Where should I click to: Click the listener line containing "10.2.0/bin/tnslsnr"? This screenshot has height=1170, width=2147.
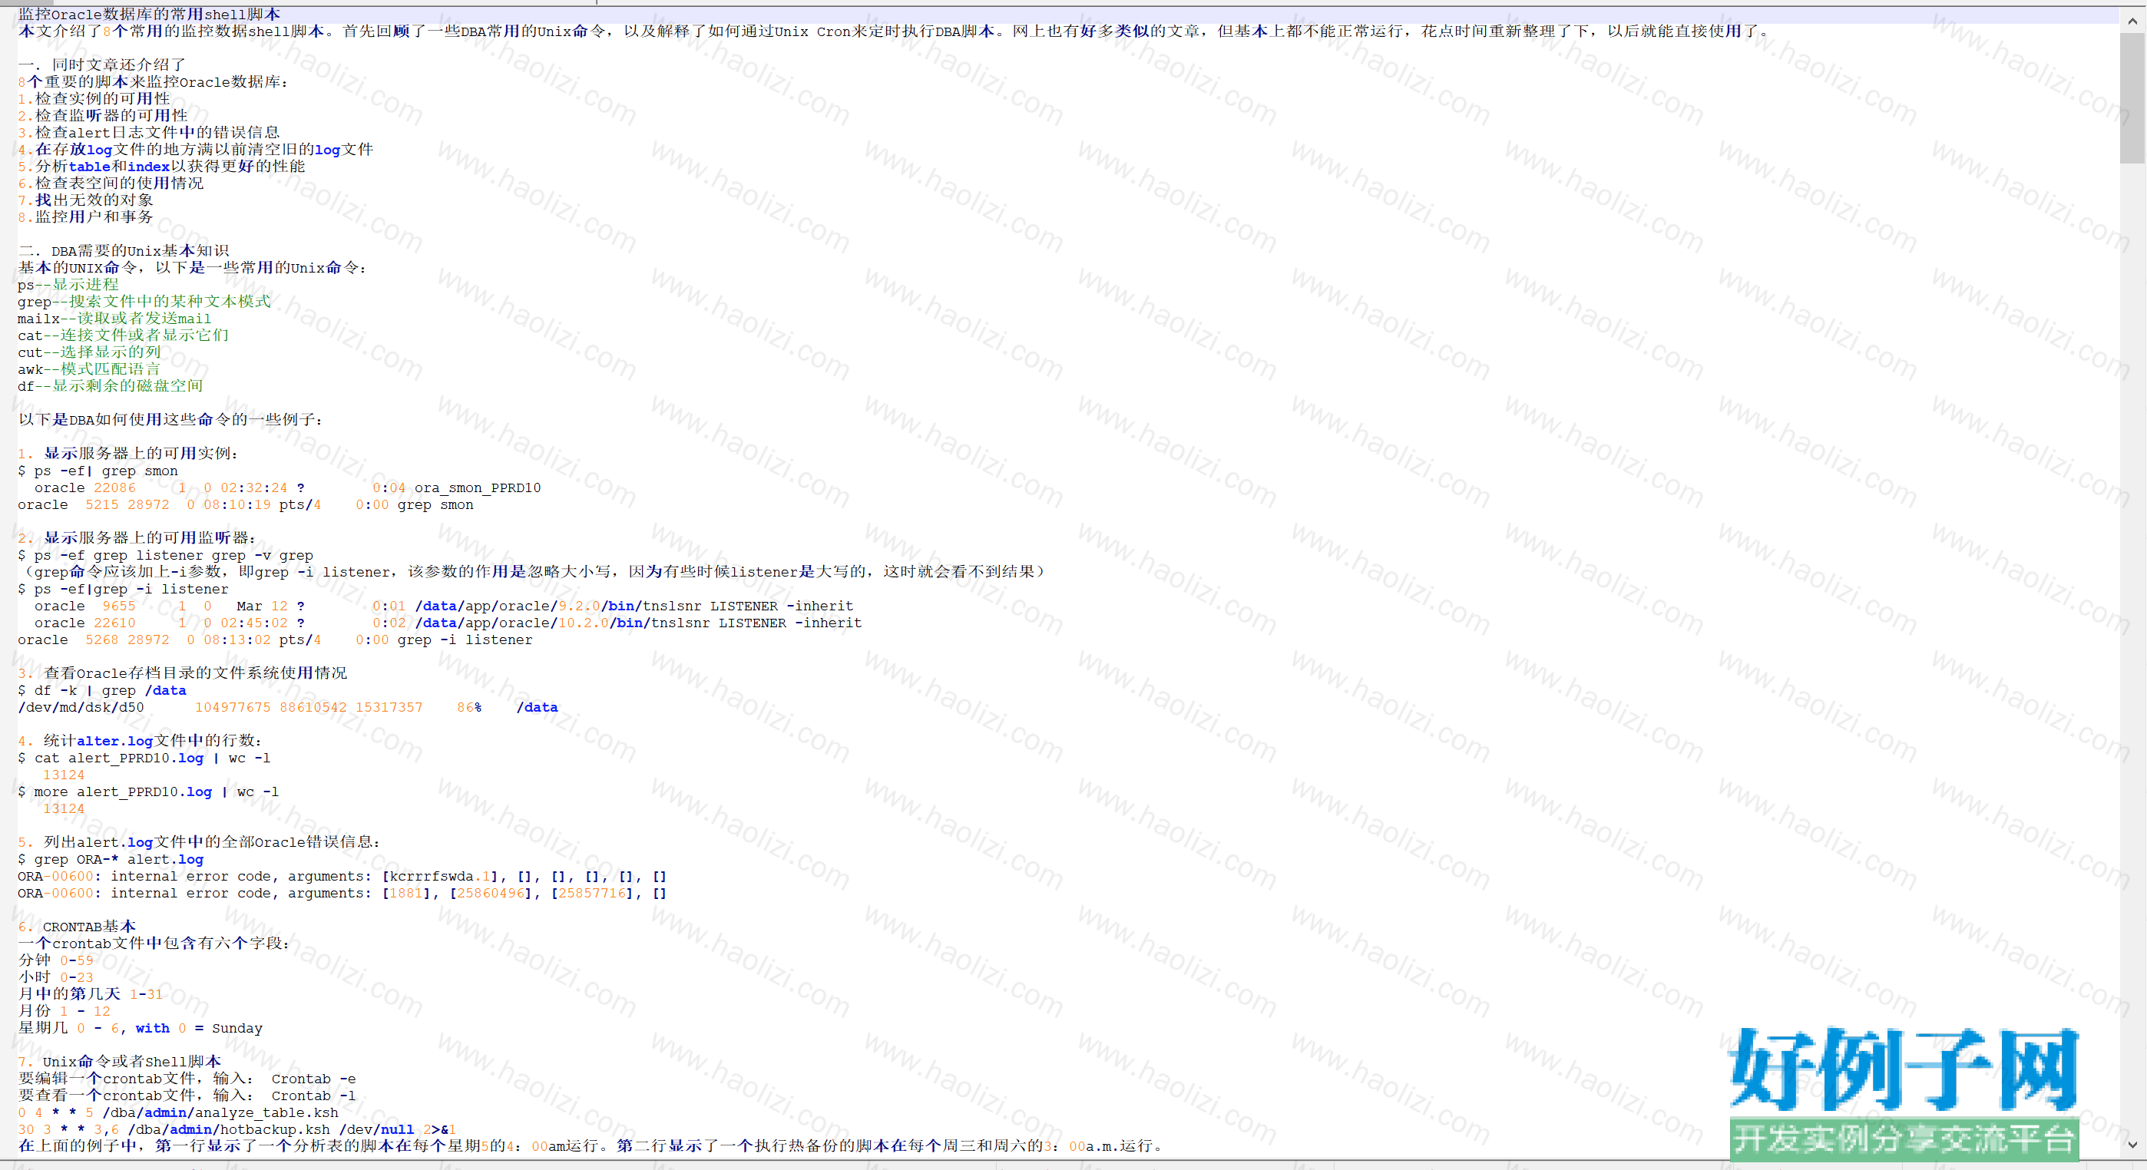click(x=448, y=623)
